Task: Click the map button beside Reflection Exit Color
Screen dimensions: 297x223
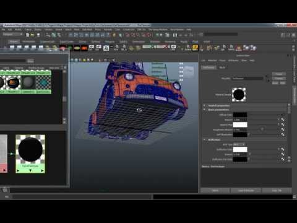Action: tap(283, 159)
